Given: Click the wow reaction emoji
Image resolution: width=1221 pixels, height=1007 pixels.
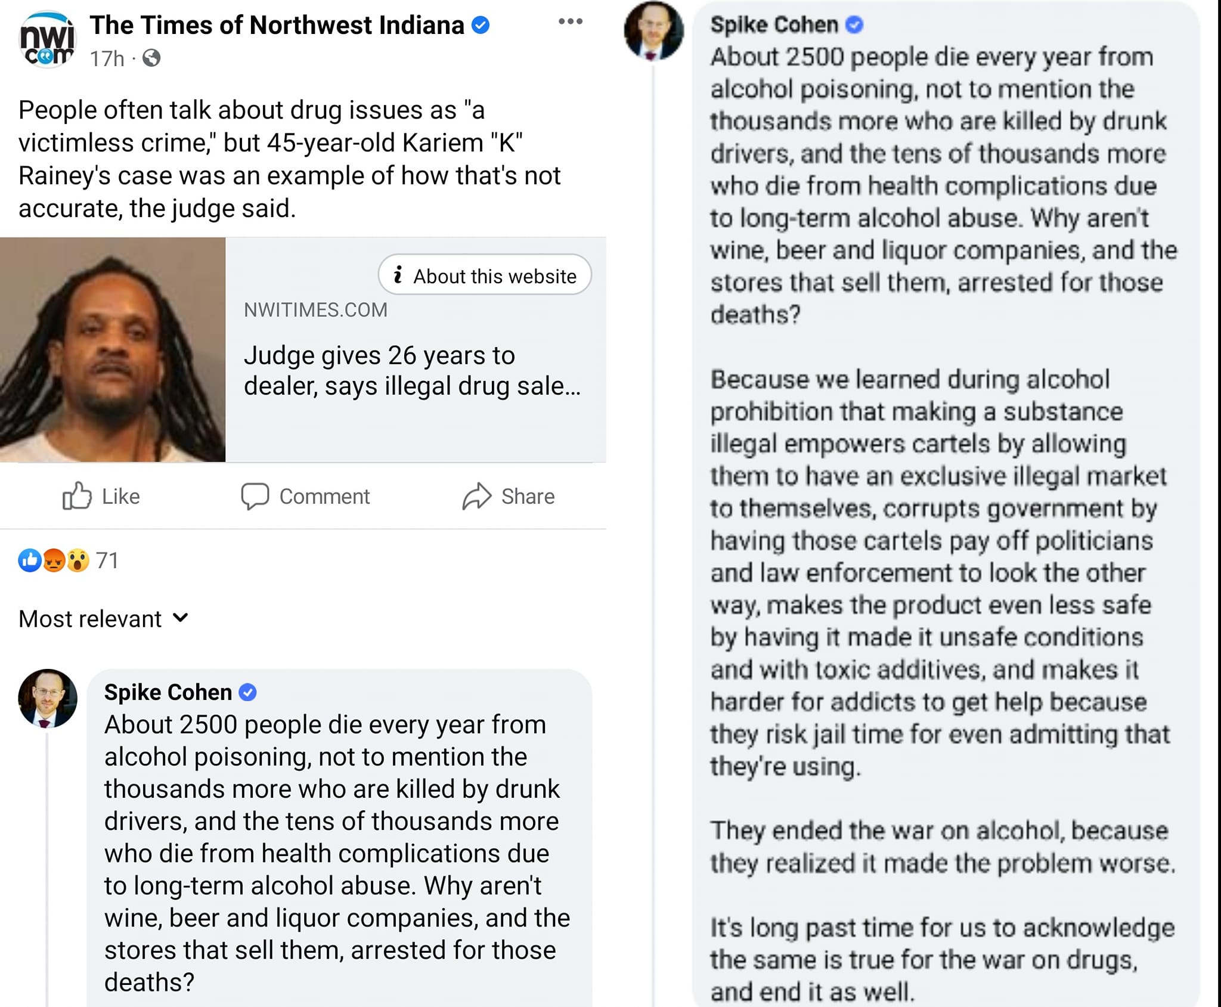Looking at the screenshot, I should [x=78, y=560].
